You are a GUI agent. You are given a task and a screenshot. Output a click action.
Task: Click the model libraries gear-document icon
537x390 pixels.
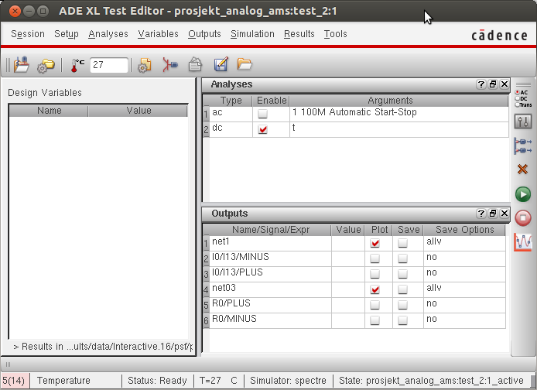pos(145,65)
